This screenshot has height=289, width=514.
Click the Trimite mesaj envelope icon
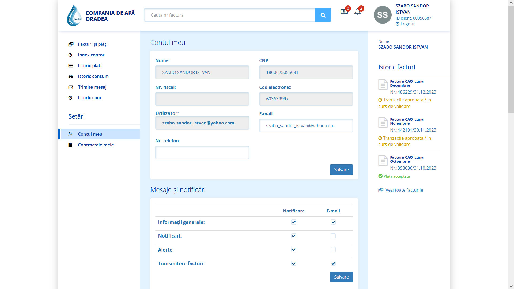point(71,87)
